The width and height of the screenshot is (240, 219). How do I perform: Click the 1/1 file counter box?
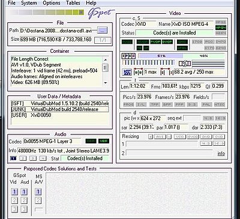click(103, 40)
